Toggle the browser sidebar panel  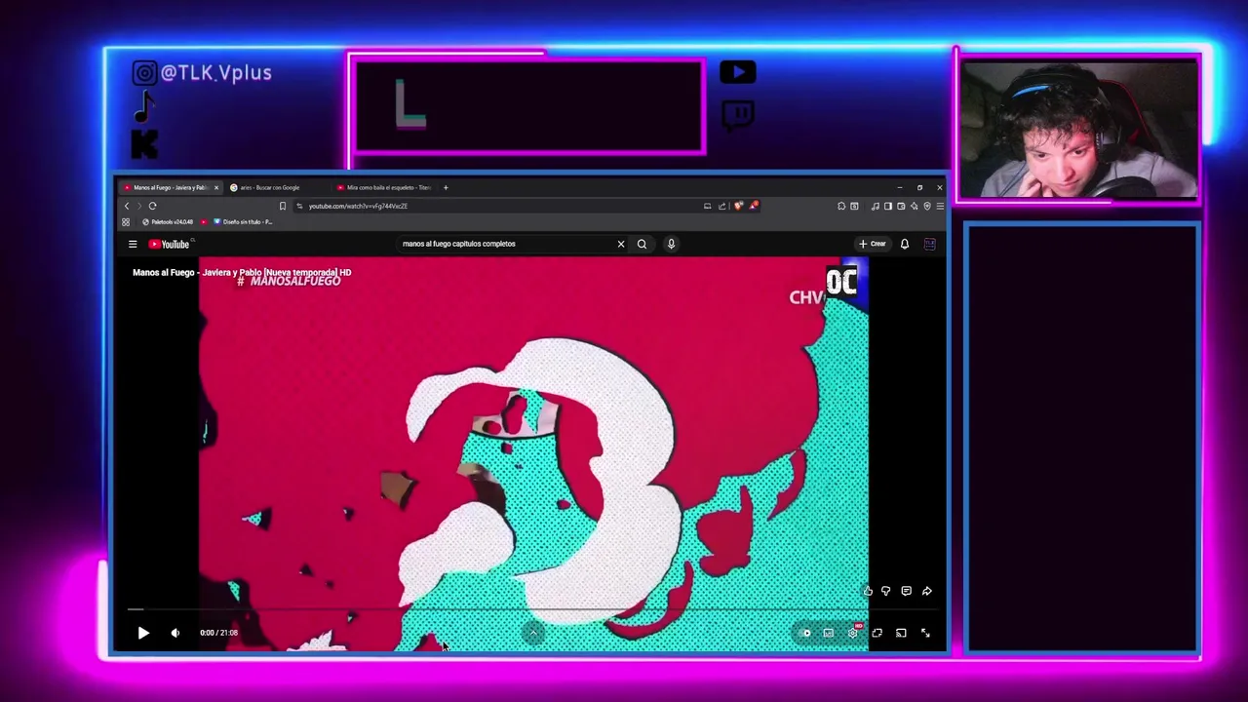click(887, 206)
